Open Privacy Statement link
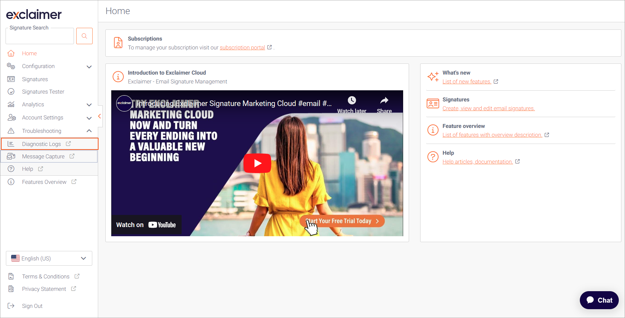The height and width of the screenshot is (318, 625). coord(44,289)
